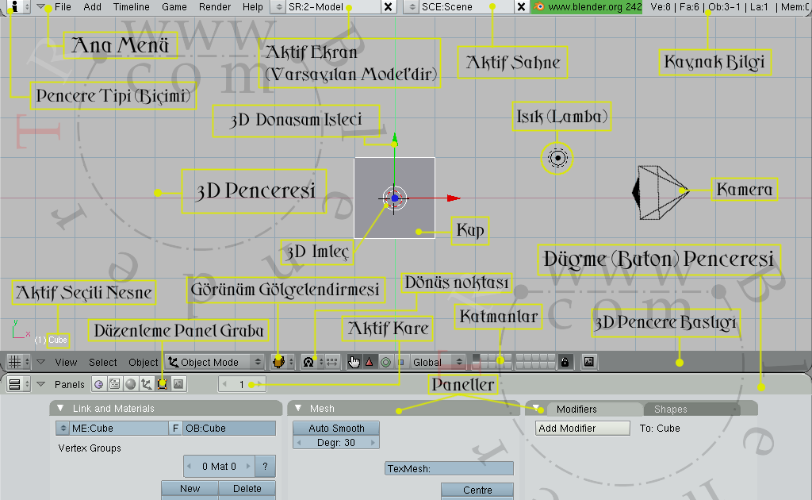Open the Panels menu

point(70,384)
